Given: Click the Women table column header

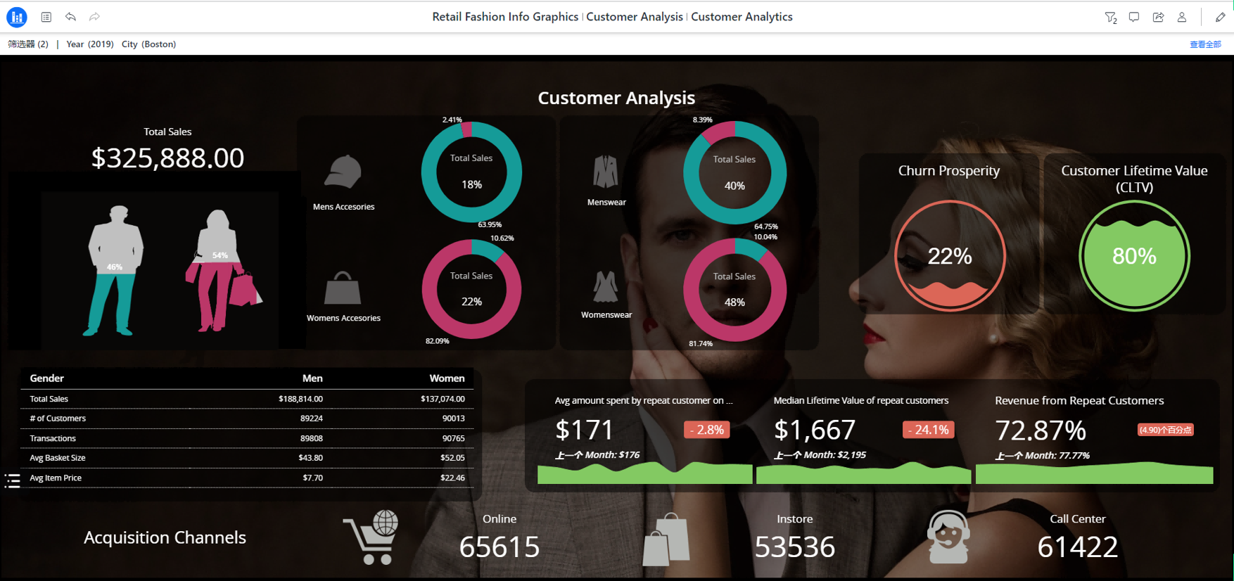Looking at the screenshot, I should tap(447, 378).
